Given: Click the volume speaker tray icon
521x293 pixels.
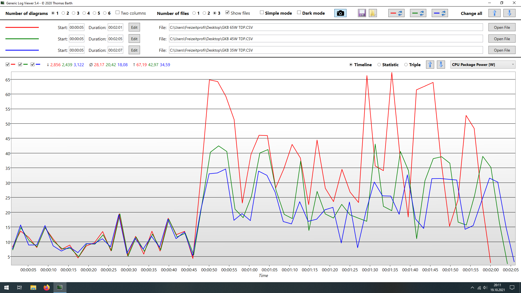Looking at the screenshot, I should click(485, 288).
